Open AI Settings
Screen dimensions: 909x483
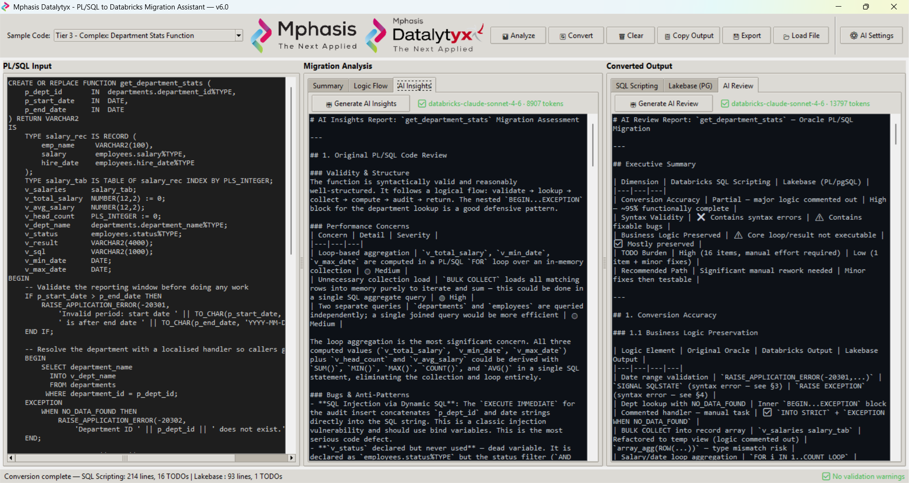tap(872, 36)
